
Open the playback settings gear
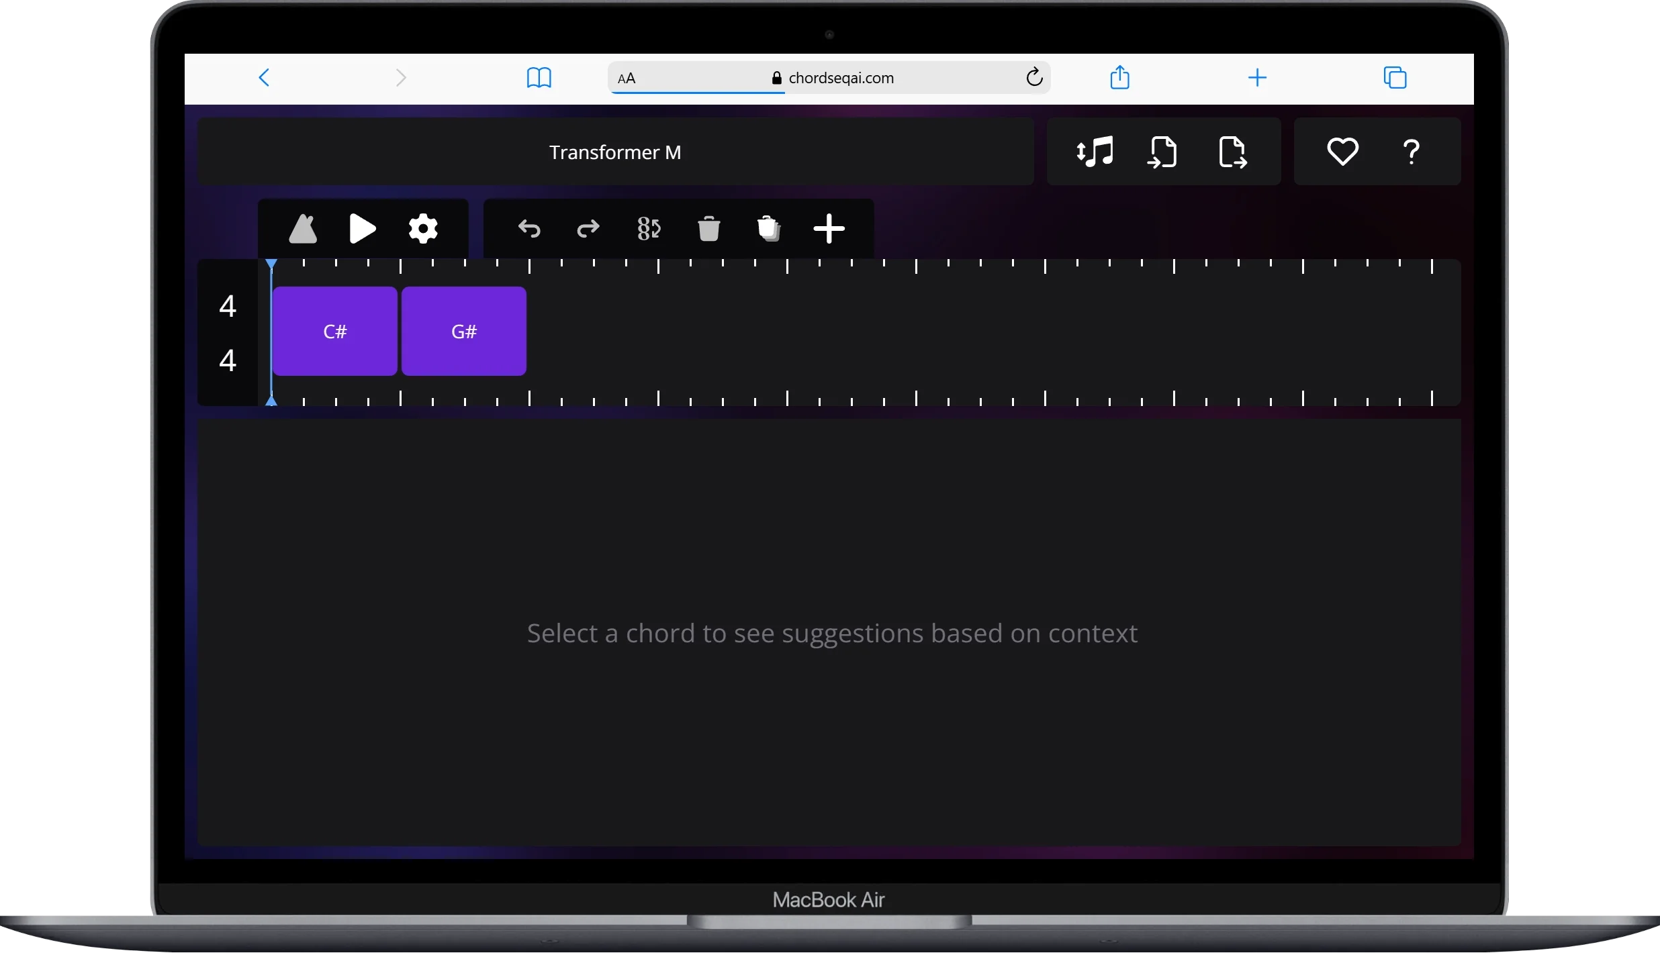[423, 229]
